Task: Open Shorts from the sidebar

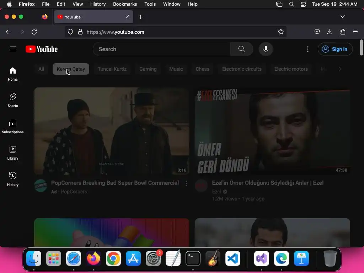Action: click(13, 100)
